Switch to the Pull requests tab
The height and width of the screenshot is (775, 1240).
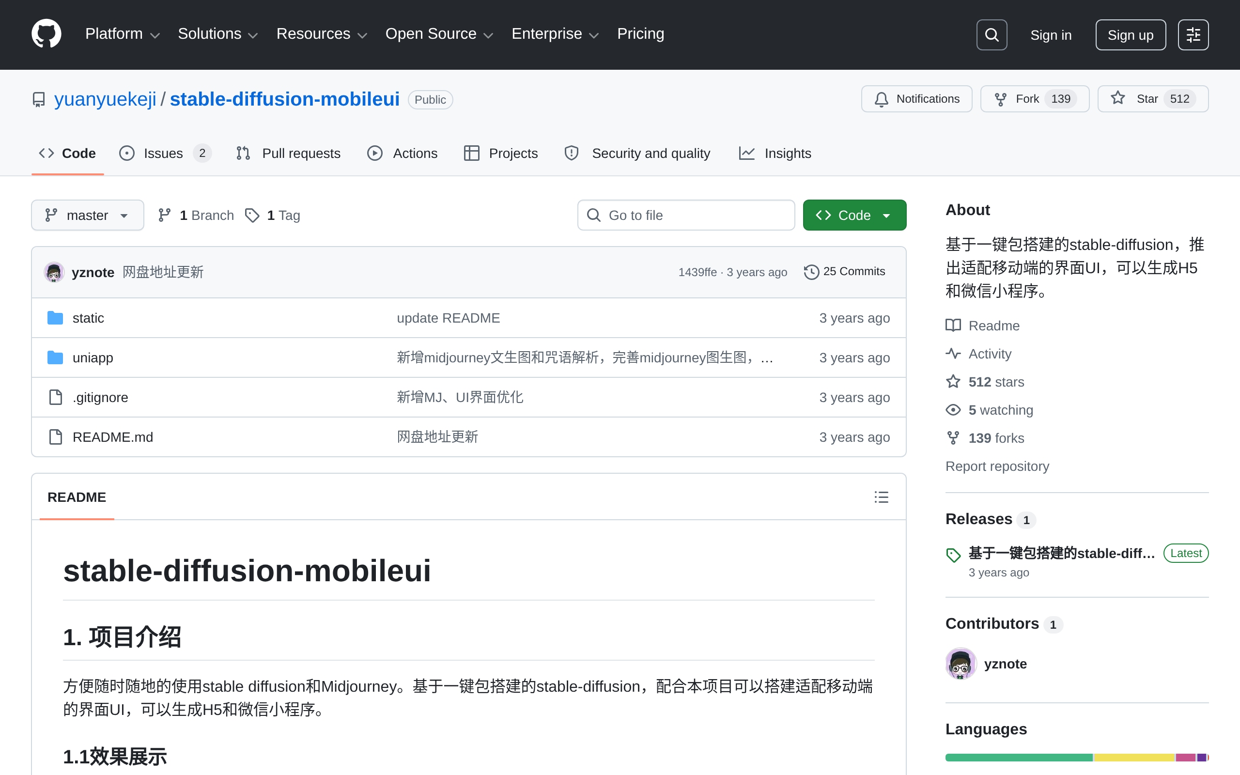click(288, 153)
